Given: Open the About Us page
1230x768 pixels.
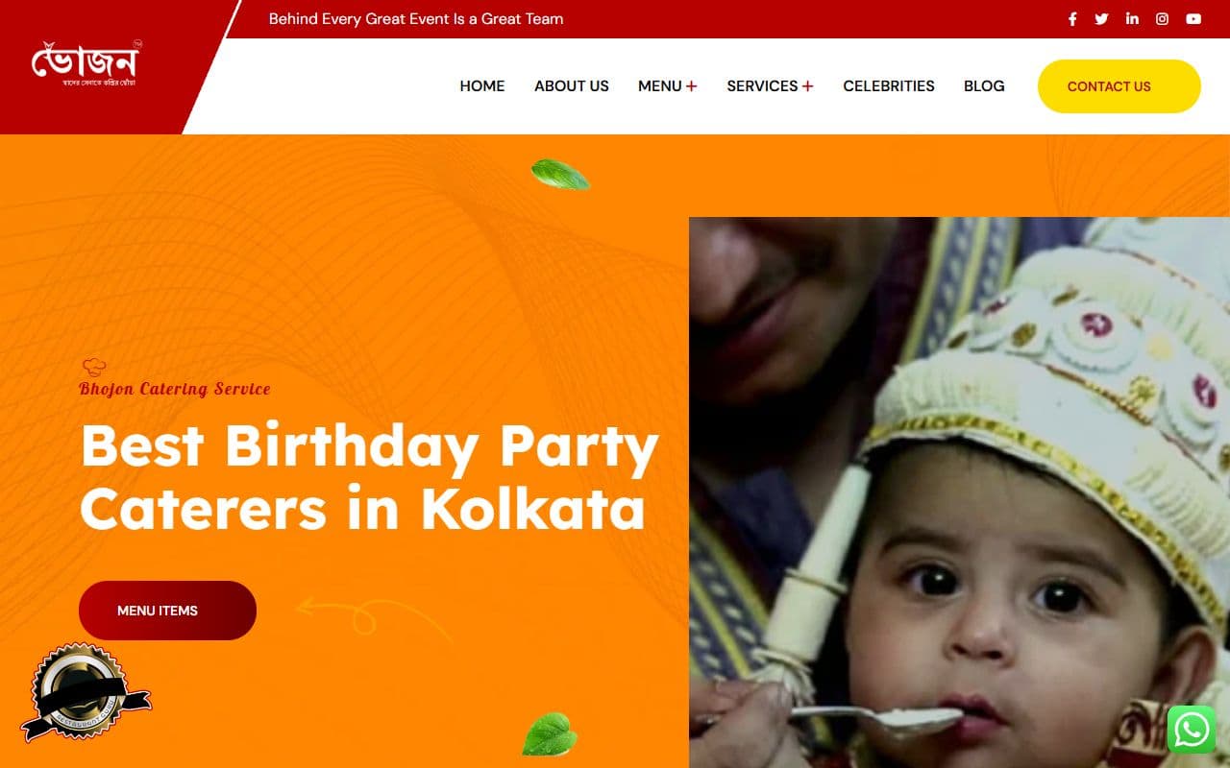Looking at the screenshot, I should coord(572,86).
